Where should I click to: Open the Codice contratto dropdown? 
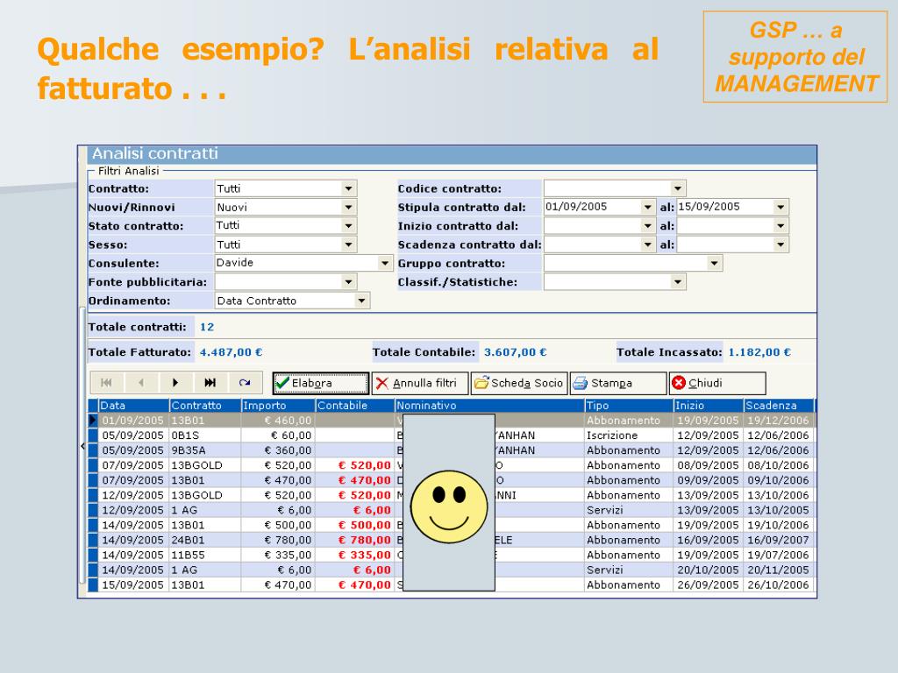click(678, 188)
